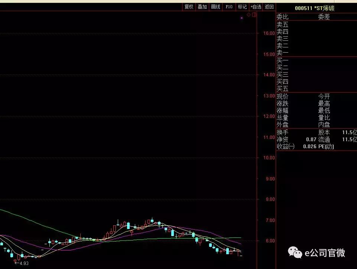Click the 卖一 ask row
The image size is (357, 269).
[x=282, y=53]
